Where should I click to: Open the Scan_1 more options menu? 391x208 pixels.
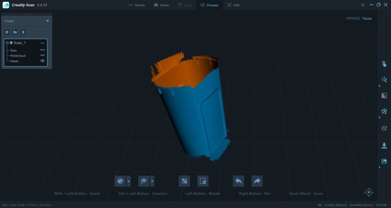(x=43, y=43)
